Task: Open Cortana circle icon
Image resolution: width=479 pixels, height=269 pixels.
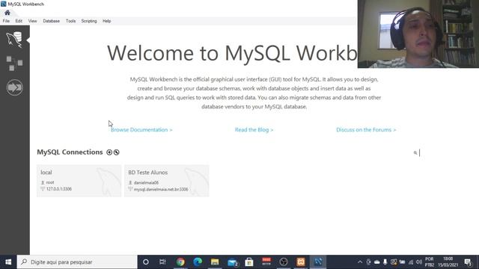Action: 146,262
